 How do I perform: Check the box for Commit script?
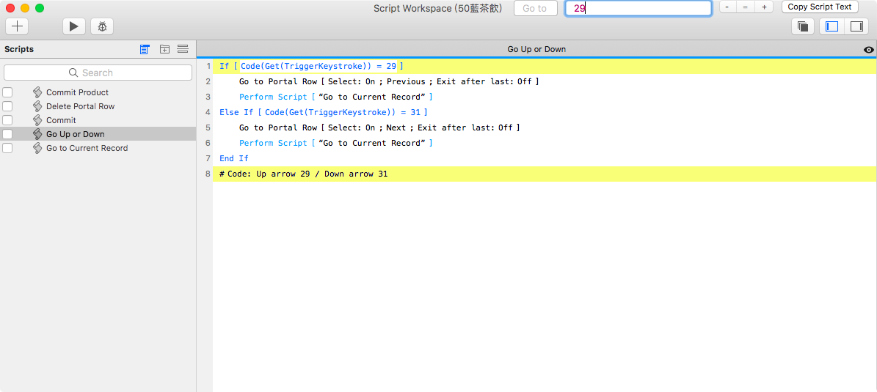click(x=7, y=120)
